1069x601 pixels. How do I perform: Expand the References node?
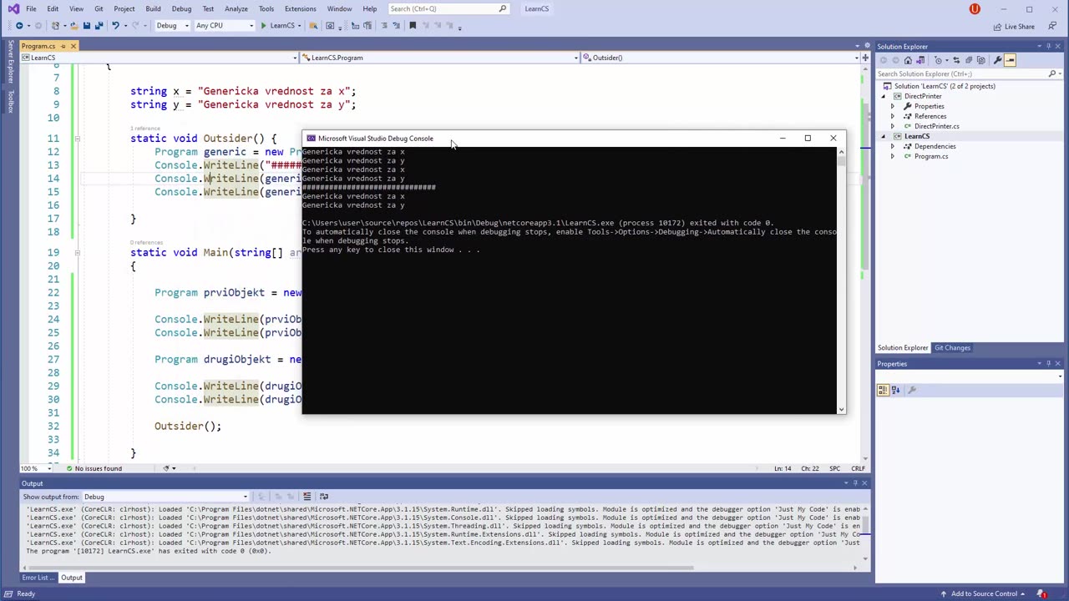[x=892, y=116]
